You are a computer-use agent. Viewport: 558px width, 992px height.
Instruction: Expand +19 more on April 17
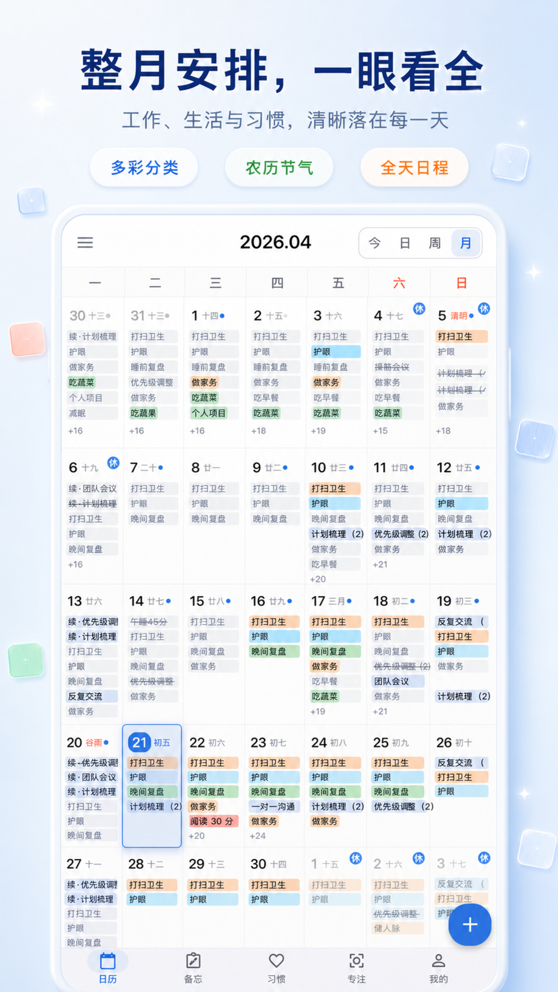(318, 711)
